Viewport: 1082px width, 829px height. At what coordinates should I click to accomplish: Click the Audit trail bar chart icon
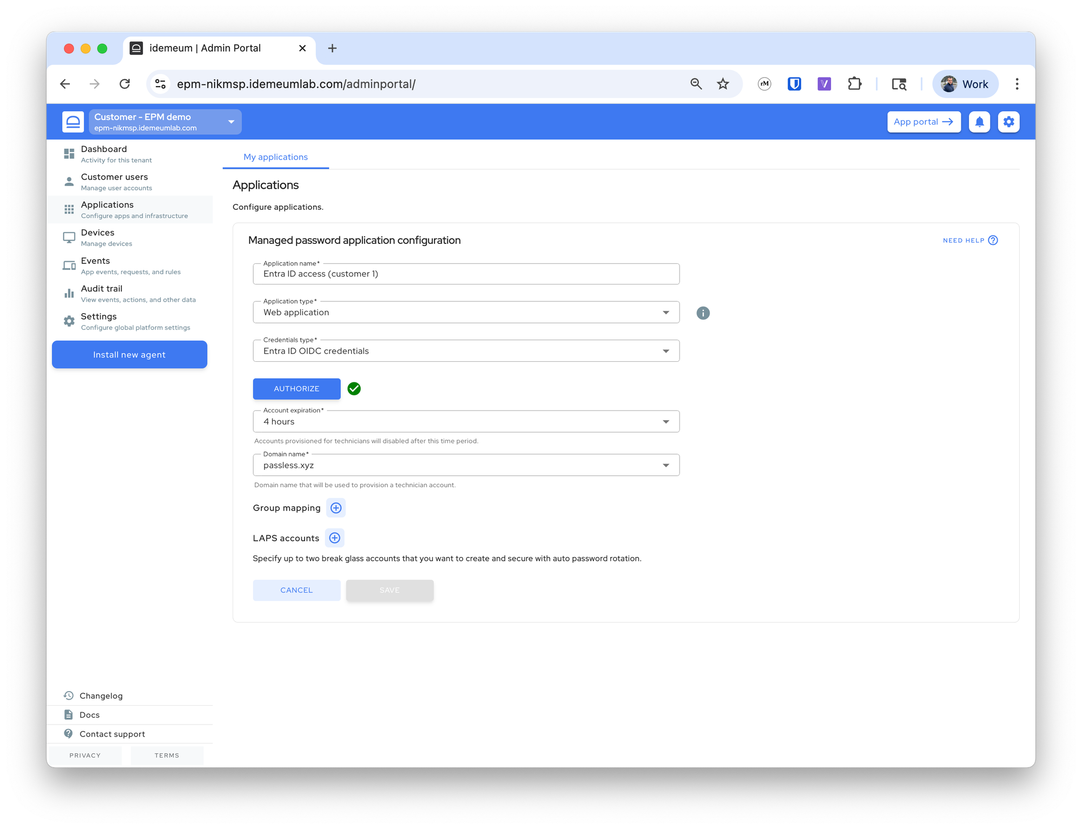(69, 293)
